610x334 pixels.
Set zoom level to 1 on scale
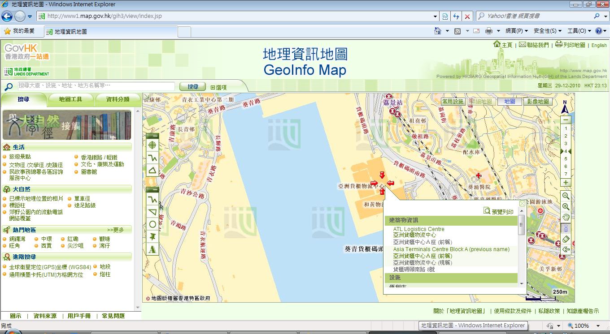coord(566,128)
